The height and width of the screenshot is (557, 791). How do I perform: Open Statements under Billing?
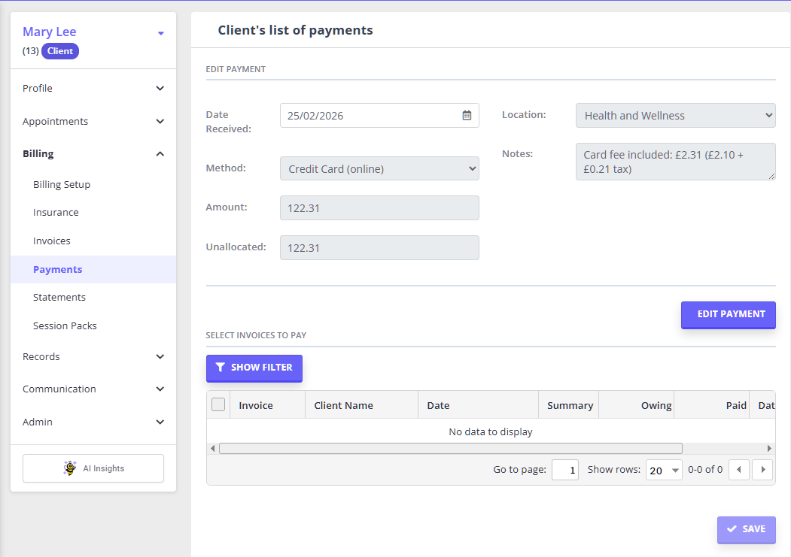pyautogui.click(x=59, y=298)
